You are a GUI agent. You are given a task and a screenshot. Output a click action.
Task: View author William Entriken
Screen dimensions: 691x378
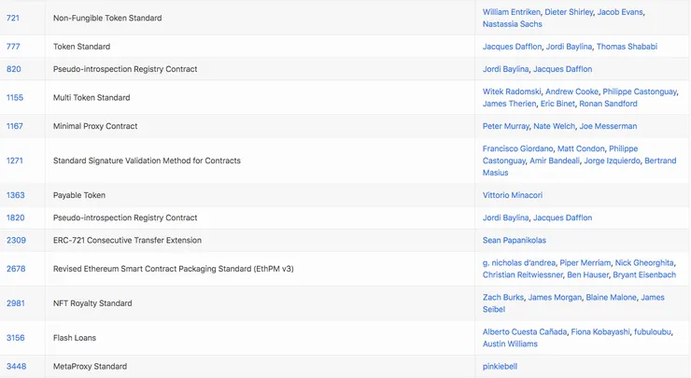(510, 11)
